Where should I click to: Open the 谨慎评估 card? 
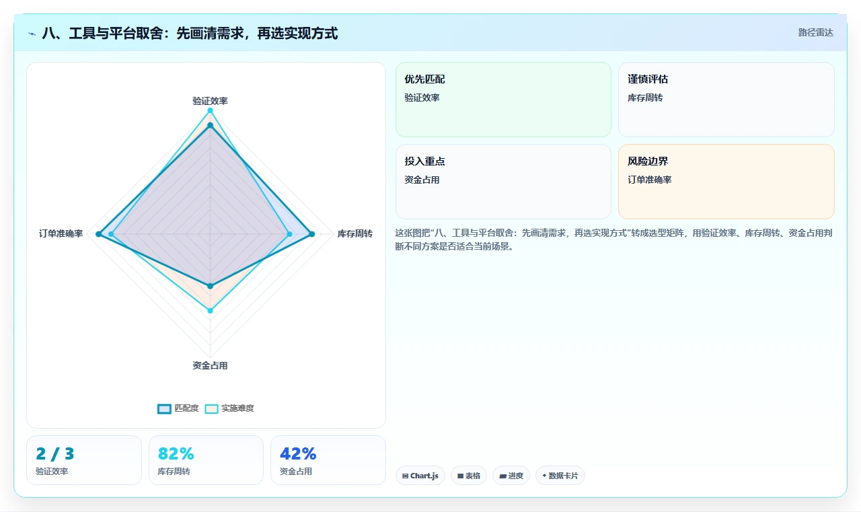click(726, 100)
